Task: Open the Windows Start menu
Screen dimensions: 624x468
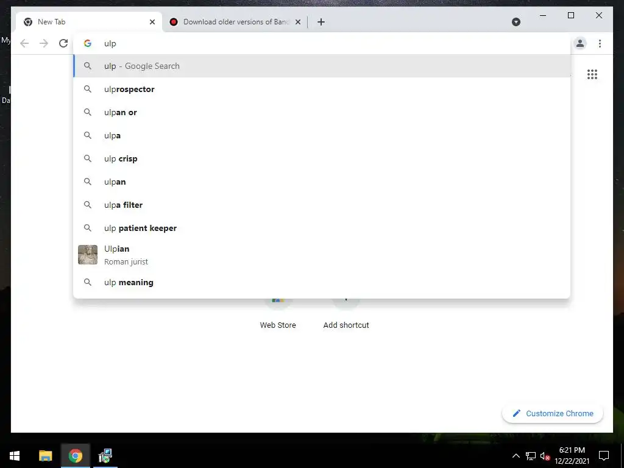Action: point(15,456)
